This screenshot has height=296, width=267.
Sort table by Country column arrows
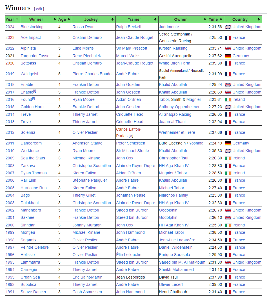pos(259,19)
